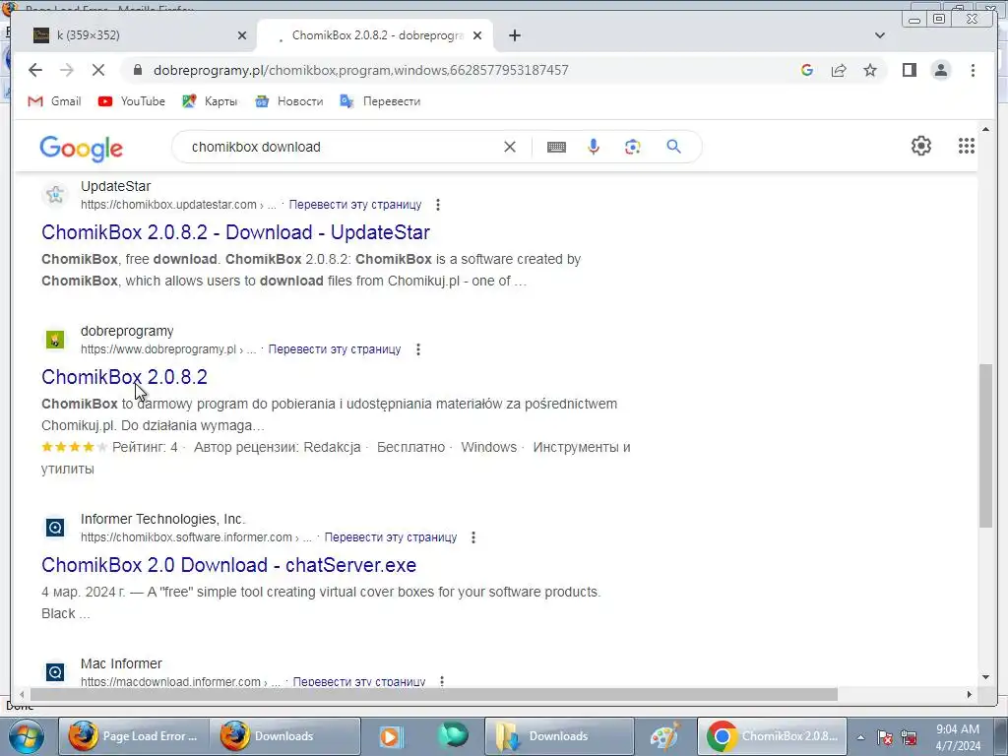
Task: Switch to the Firefox Downloads taskbar window
Action: (284, 736)
